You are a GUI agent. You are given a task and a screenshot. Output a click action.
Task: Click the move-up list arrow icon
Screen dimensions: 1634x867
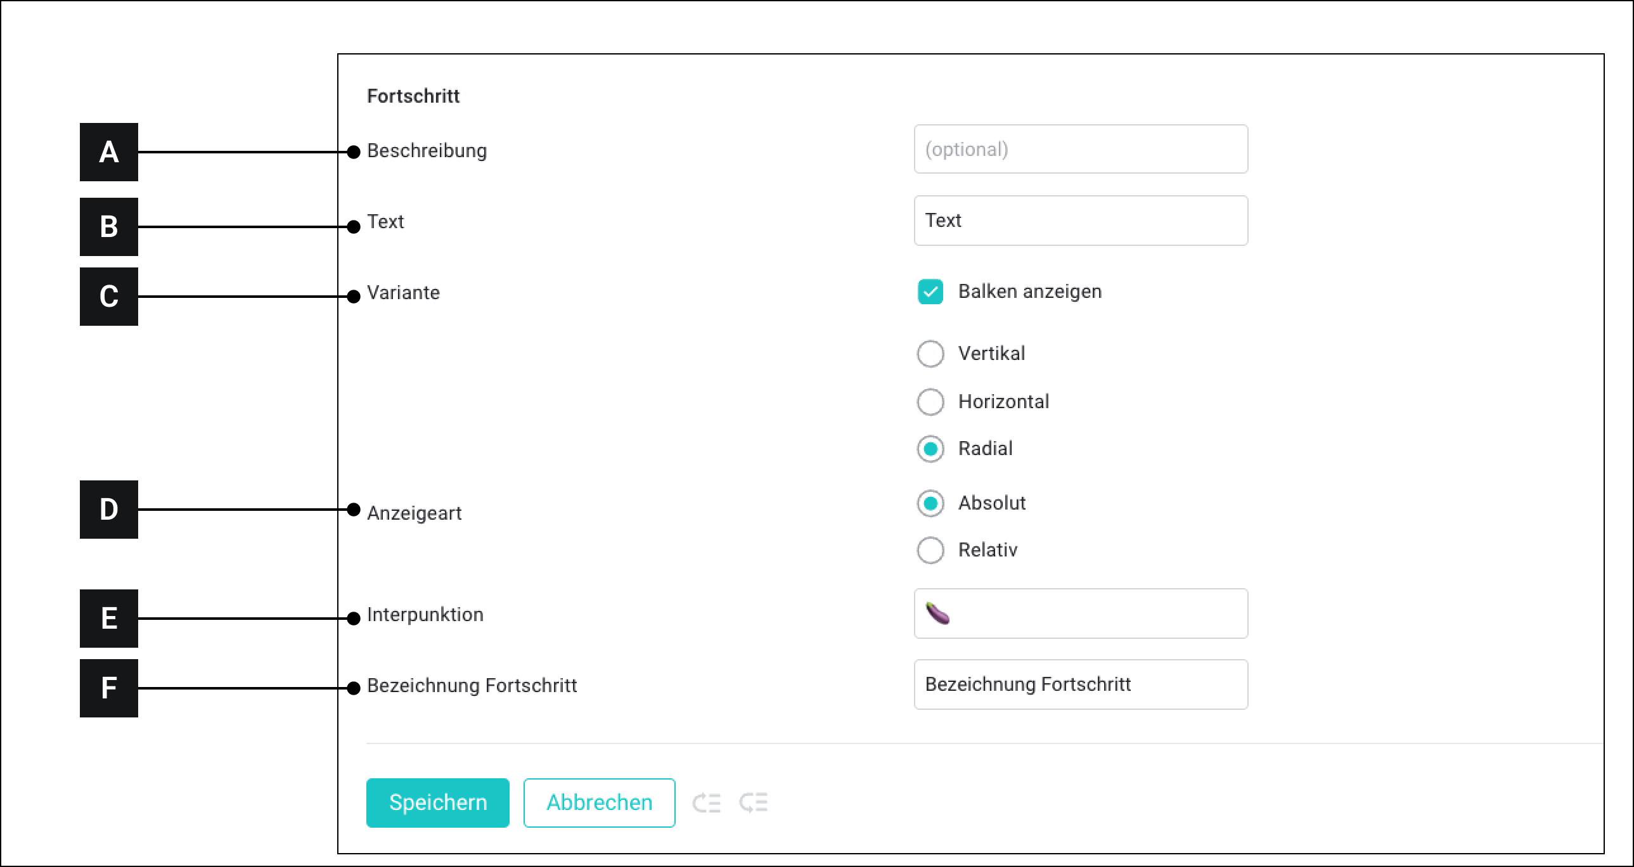706,803
